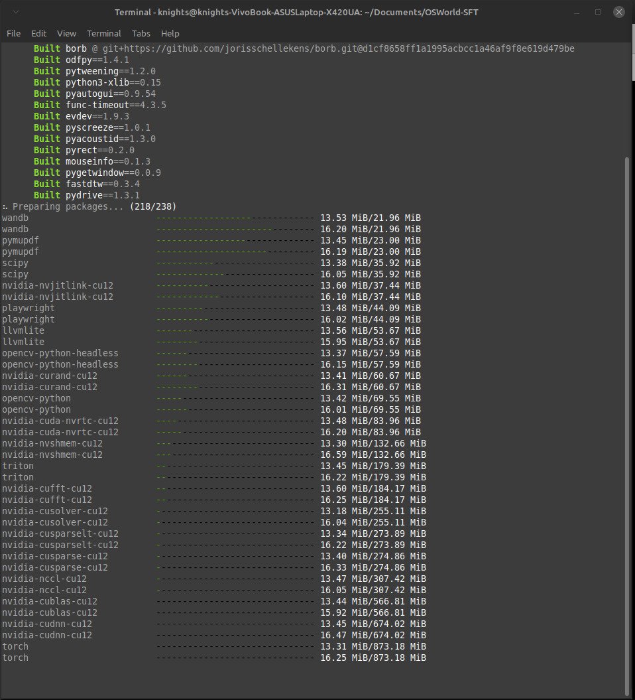Click the wandb row showing 13.53 MiB
The height and width of the screenshot is (700, 635).
click(x=211, y=218)
